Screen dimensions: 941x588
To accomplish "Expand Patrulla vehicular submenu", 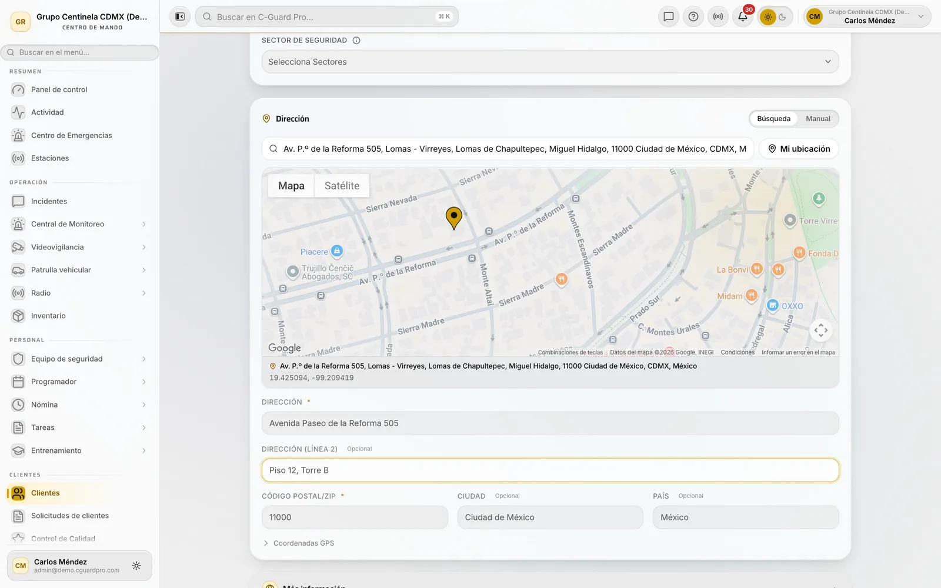I will point(144,270).
